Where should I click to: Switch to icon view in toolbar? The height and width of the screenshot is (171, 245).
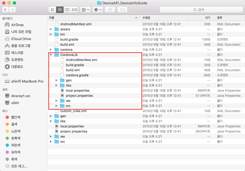52,10
